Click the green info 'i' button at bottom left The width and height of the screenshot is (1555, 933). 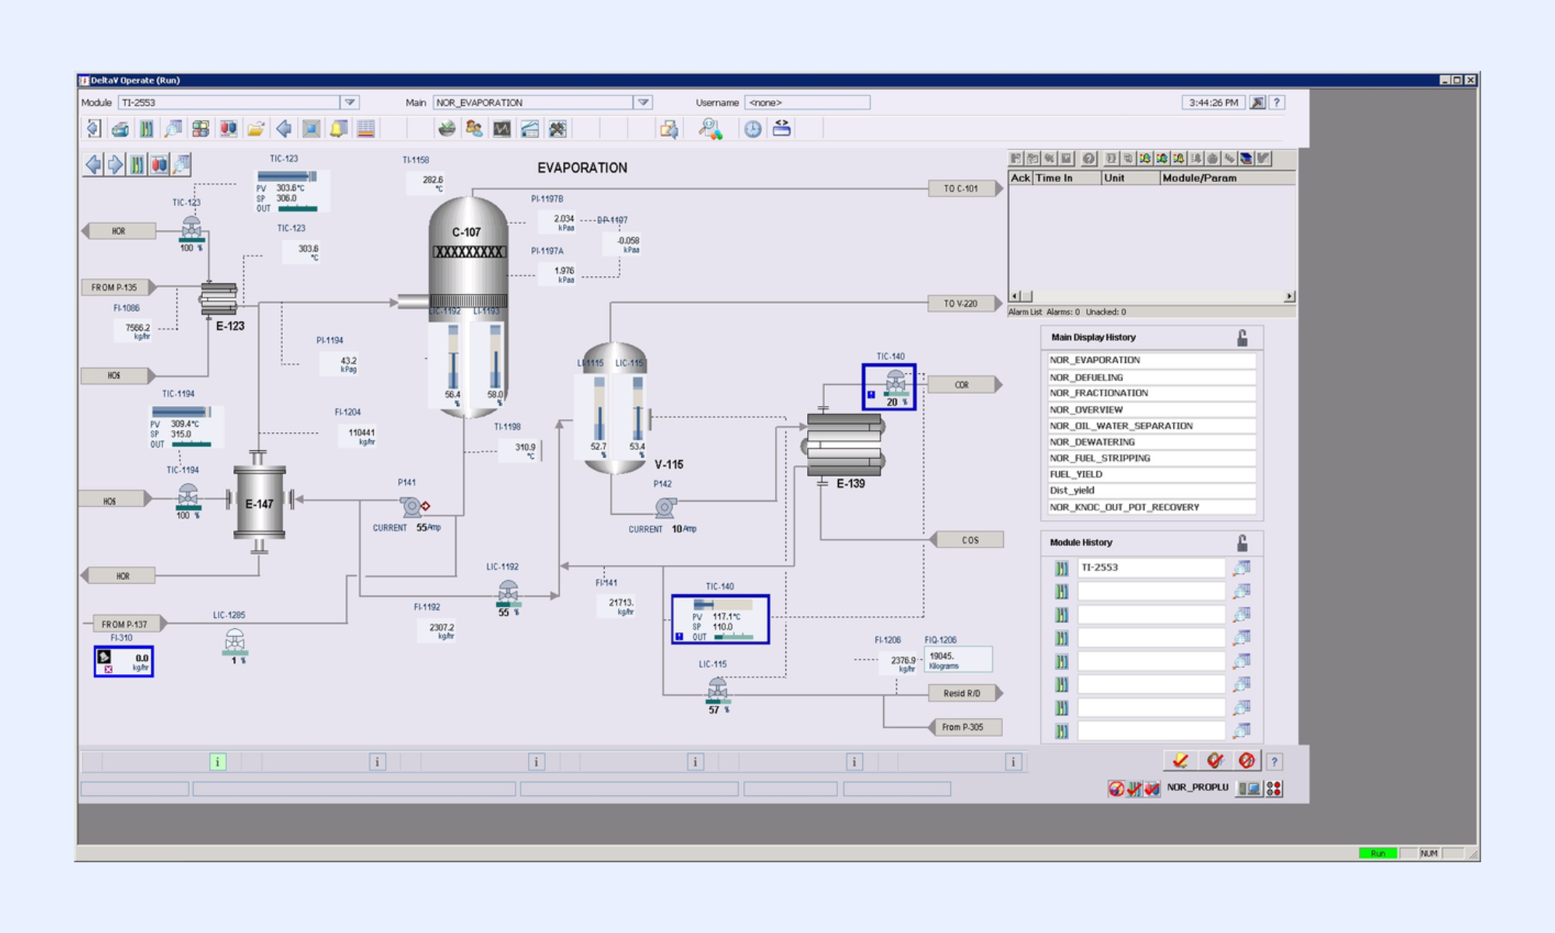click(218, 762)
